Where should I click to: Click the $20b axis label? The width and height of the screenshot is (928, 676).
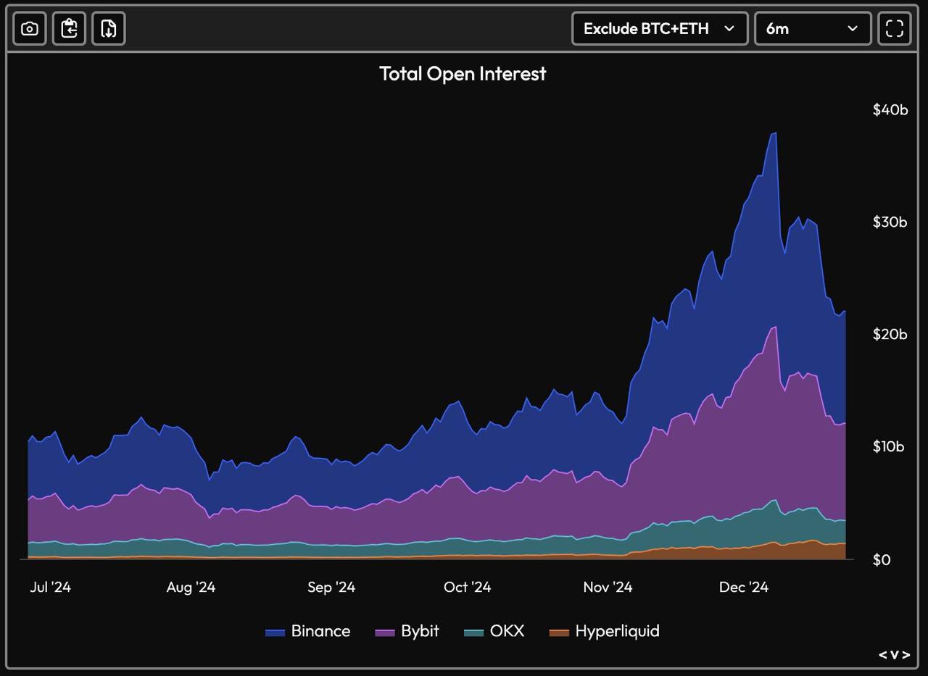pos(890,334)
